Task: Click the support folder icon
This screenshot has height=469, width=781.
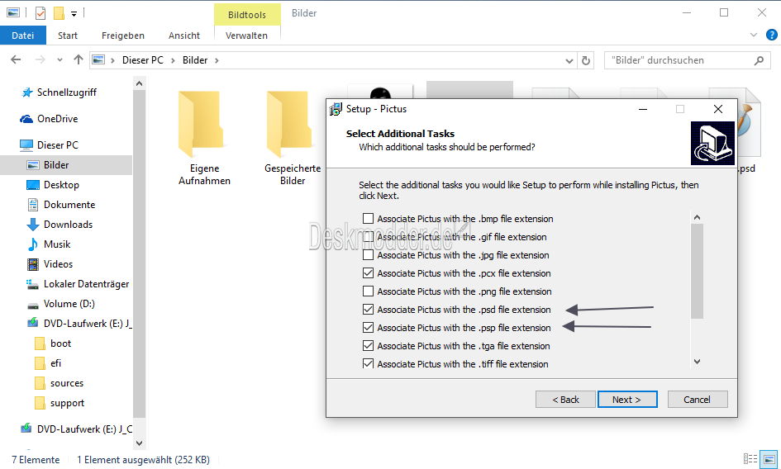Action: click(x=40, y=403)
